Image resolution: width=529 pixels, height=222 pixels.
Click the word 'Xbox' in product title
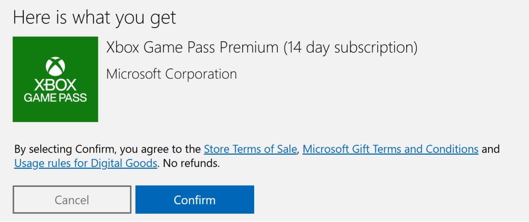coord(123,48)
